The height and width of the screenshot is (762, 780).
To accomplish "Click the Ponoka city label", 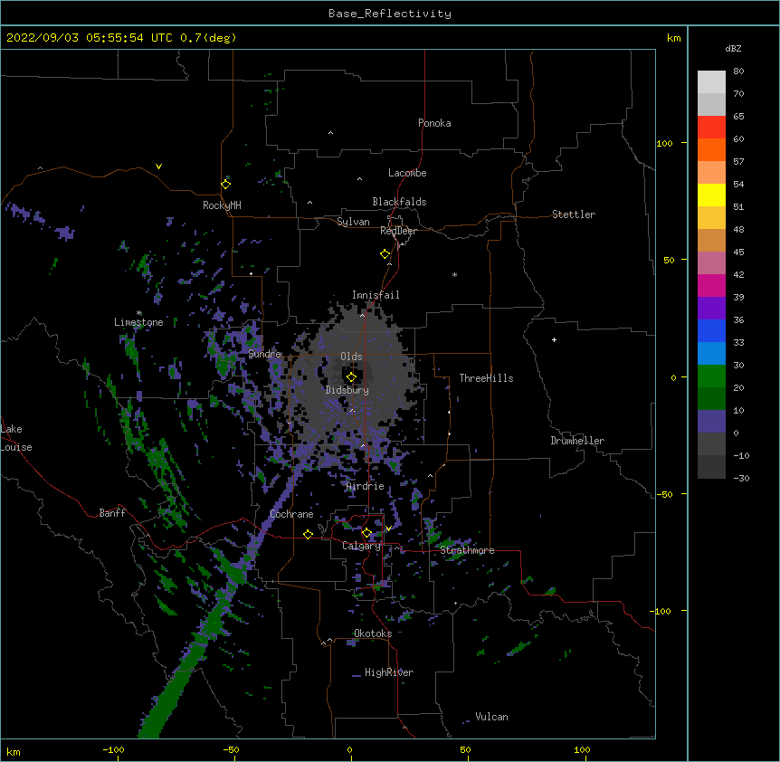I will 434,123.
